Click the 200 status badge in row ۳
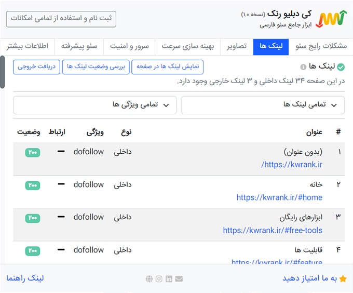The width and height of the screenshot is (353, 293). (33, 218)
